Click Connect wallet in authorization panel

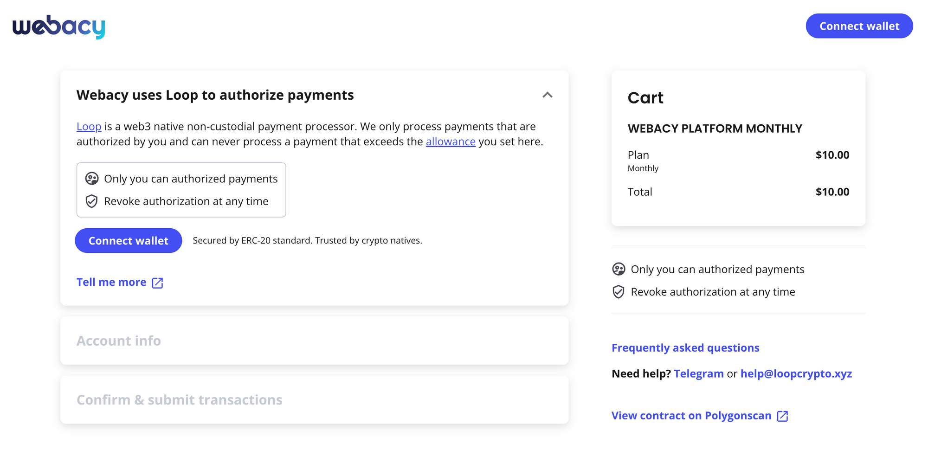click(129, 241)
